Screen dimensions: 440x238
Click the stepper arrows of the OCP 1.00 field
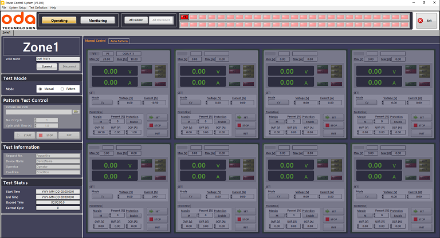[x=127, y=132]
